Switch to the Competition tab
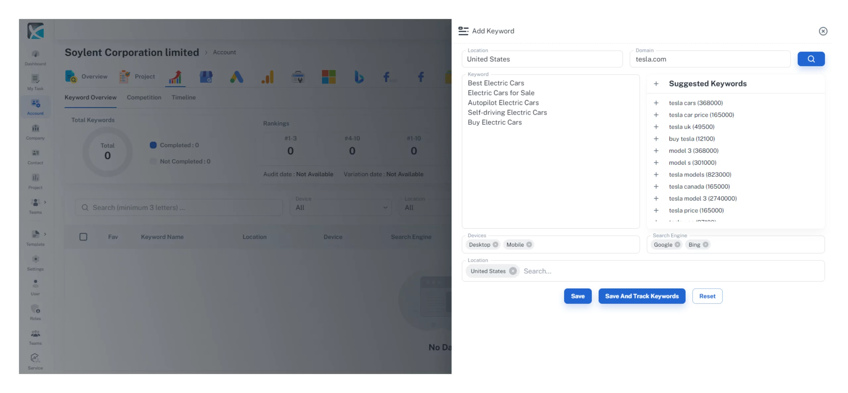The image size is (848, 393). 144,97
